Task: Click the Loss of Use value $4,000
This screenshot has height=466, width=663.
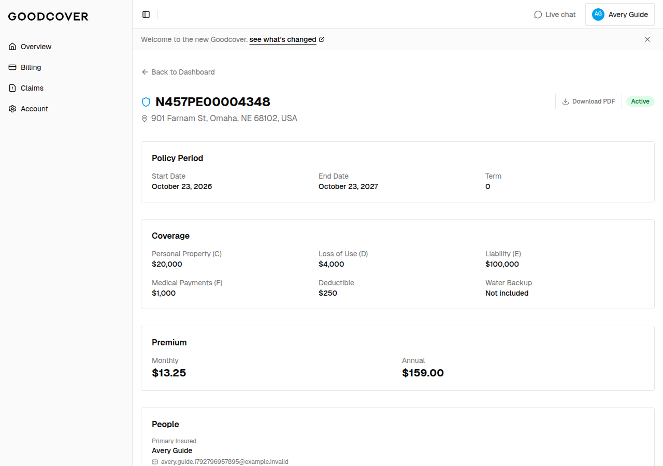Action: [331, 264]
